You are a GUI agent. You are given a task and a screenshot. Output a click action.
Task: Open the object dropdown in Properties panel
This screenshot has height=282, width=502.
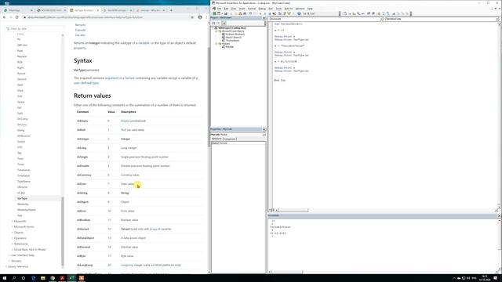[x=238, y=135]
